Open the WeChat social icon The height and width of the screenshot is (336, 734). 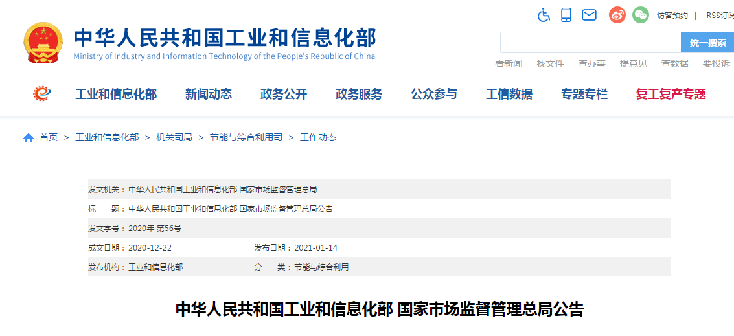pos(640,15)
